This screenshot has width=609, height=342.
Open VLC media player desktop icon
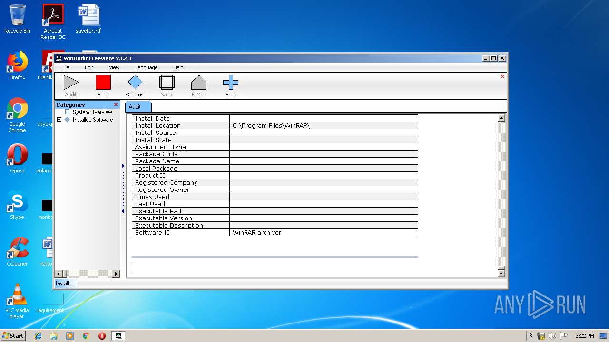(x=17, y=301)
